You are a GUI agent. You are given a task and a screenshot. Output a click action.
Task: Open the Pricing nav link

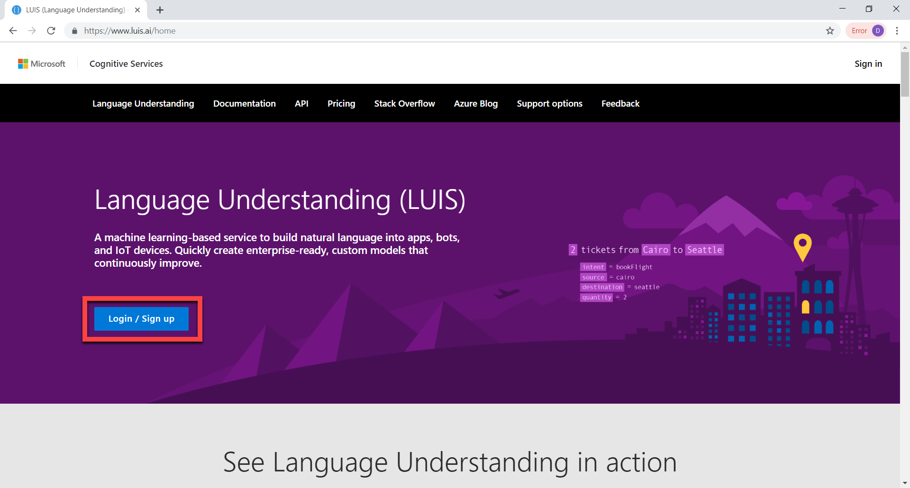tap(341, 103)
